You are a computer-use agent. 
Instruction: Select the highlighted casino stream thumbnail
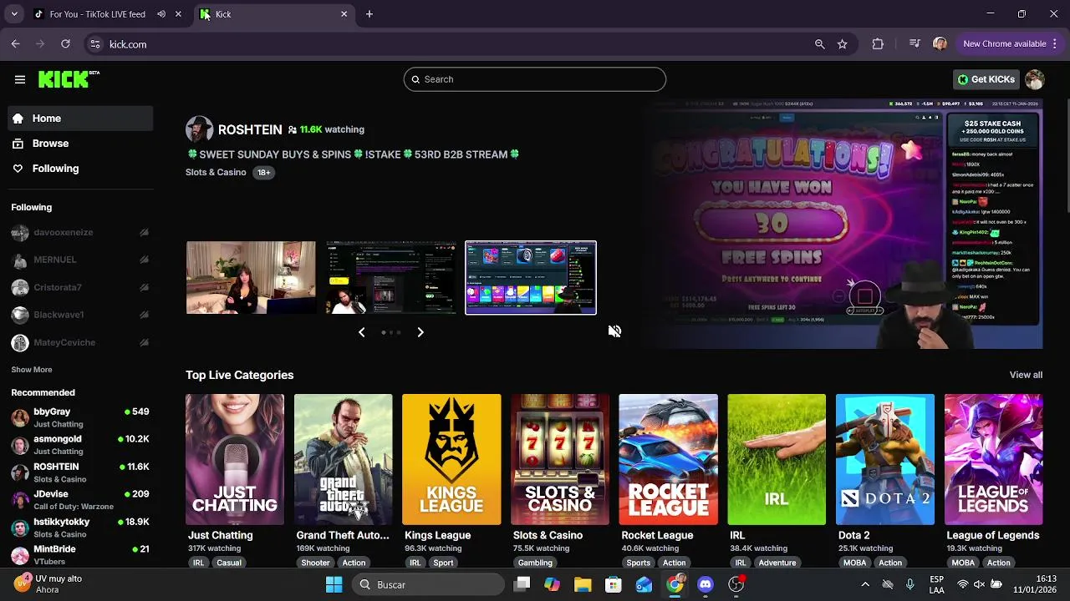tap(531, 278)
